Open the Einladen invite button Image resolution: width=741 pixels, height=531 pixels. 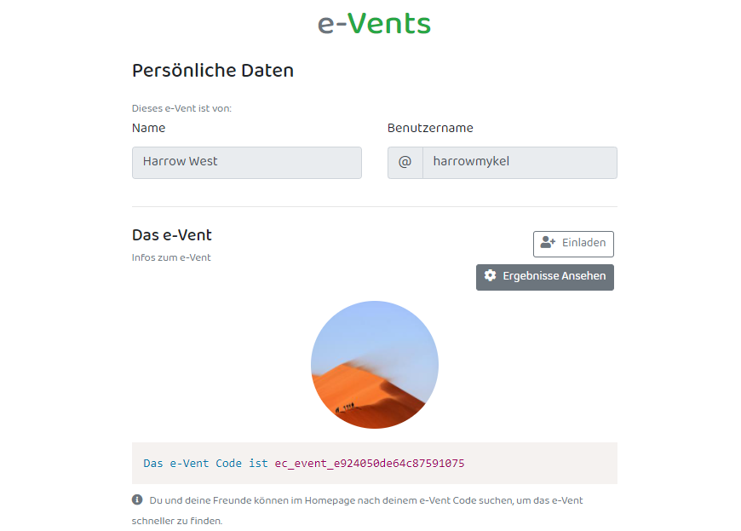point(573,244)
